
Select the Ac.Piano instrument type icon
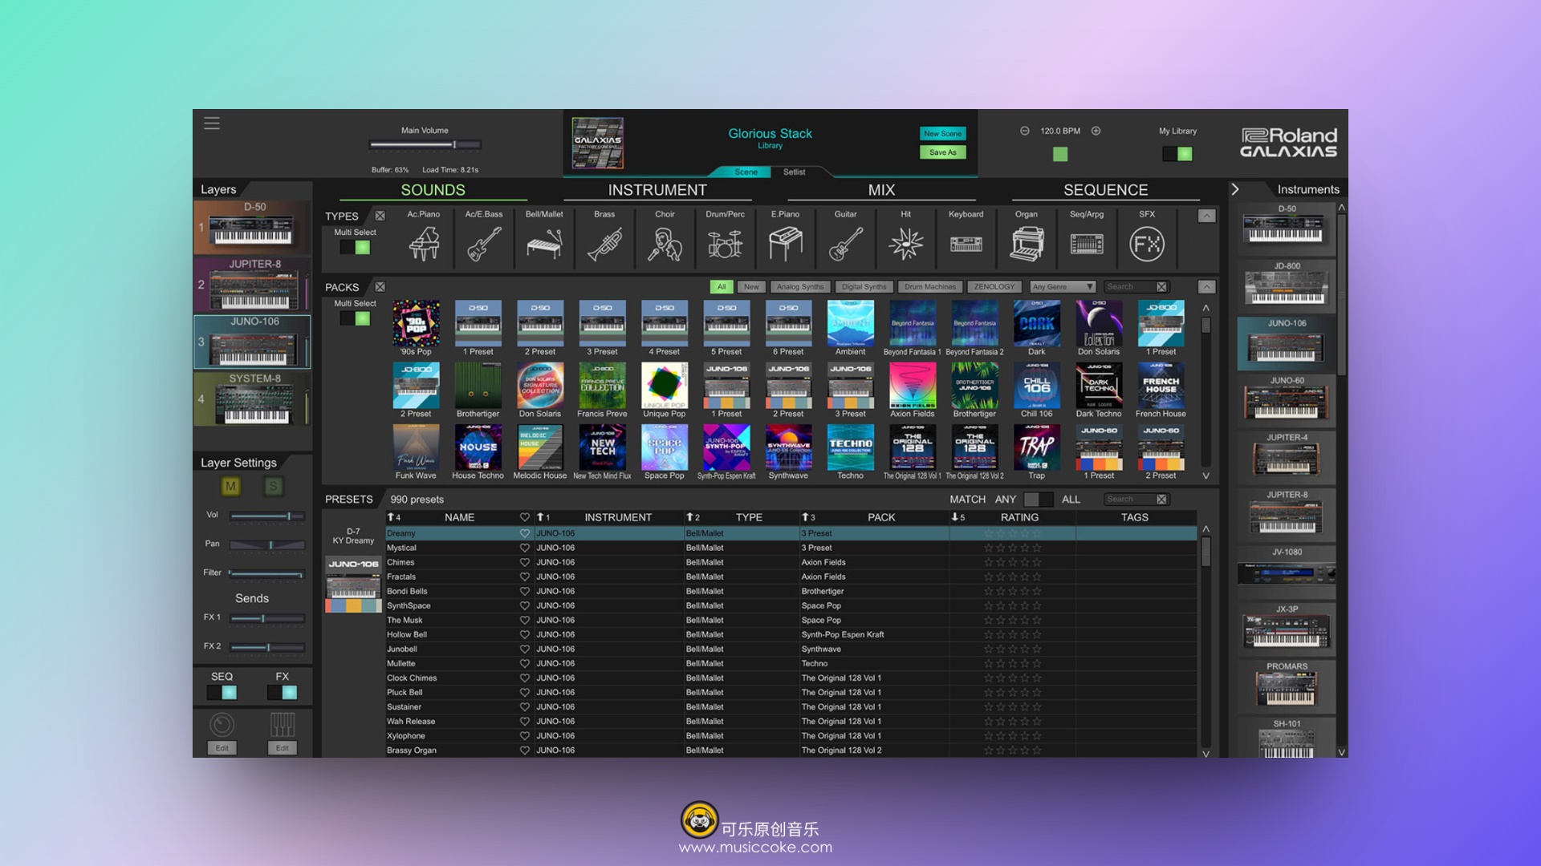tap(424, 243)
